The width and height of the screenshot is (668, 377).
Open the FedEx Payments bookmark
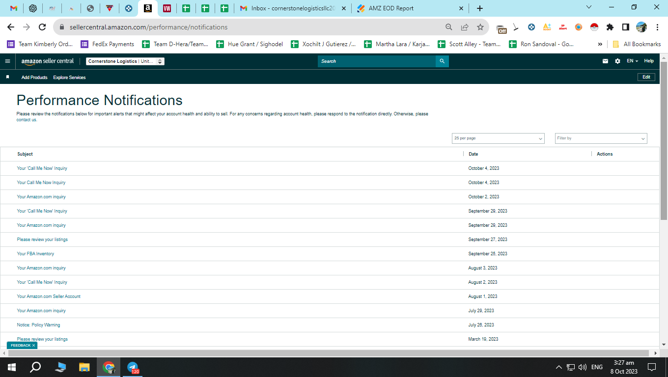pos(108,44)
